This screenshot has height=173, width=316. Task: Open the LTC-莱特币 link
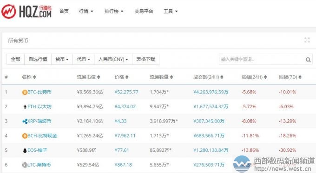click(39, 165)
